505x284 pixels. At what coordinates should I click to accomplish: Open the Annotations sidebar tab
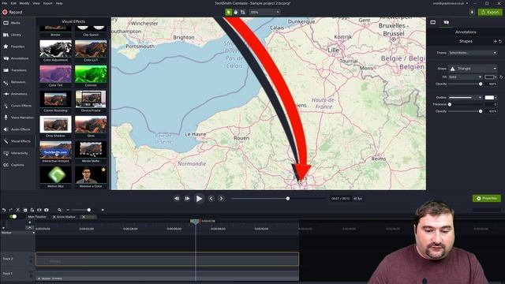click(16, 58)
